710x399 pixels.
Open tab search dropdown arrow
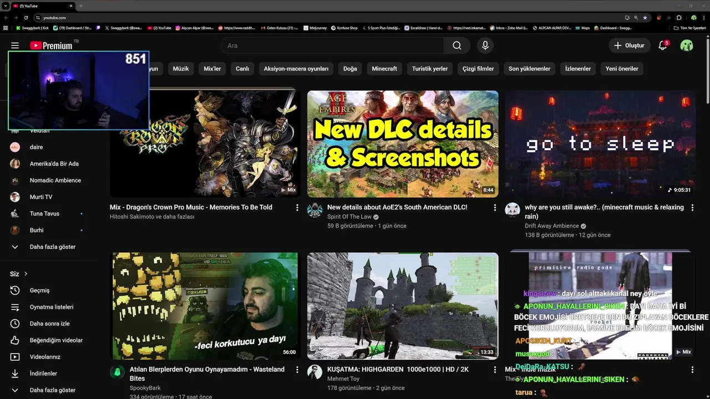(5, 6)
